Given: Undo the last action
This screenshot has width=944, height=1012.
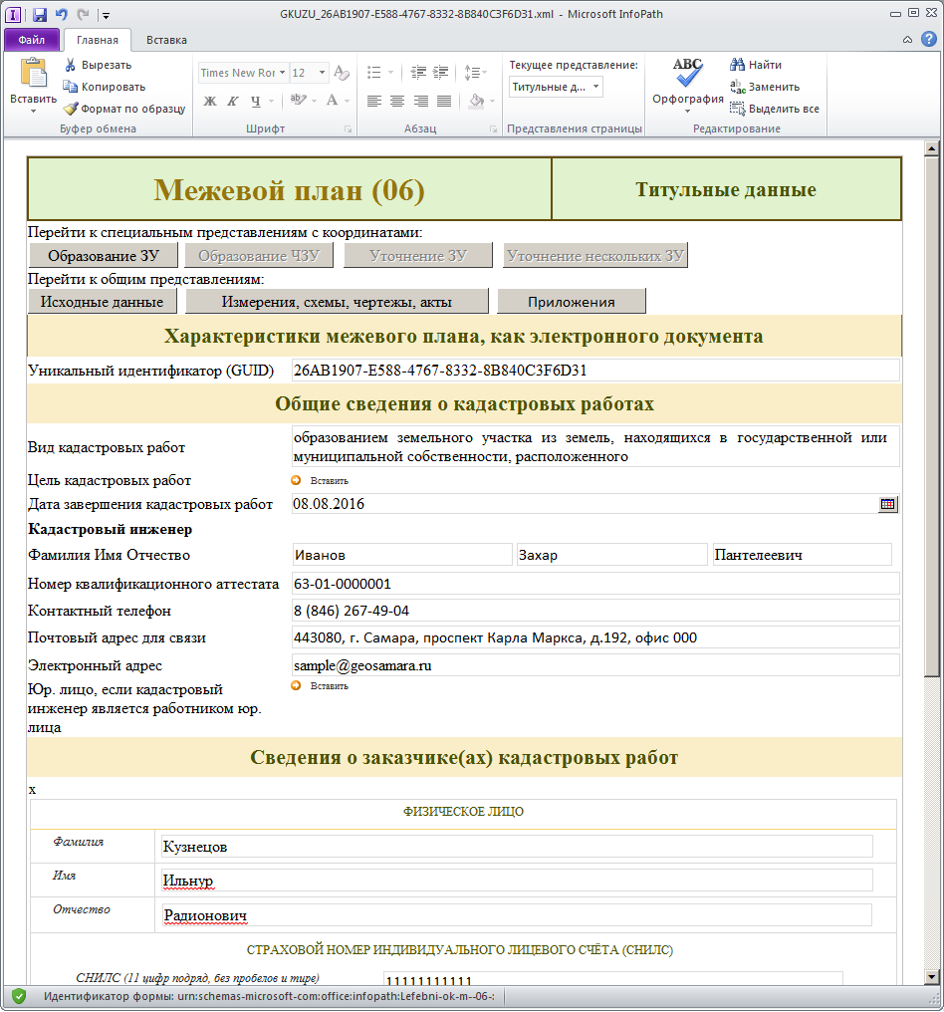Looking at the screenshot, I should (62, 14).
